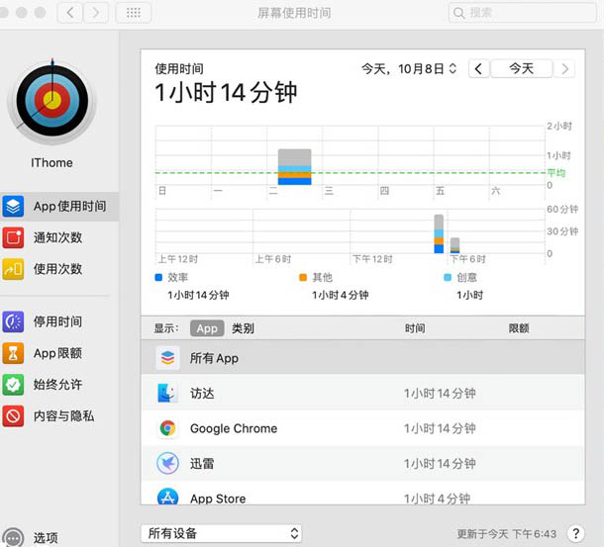Select the 通知次数 sidebar icon

coord(14,237)
